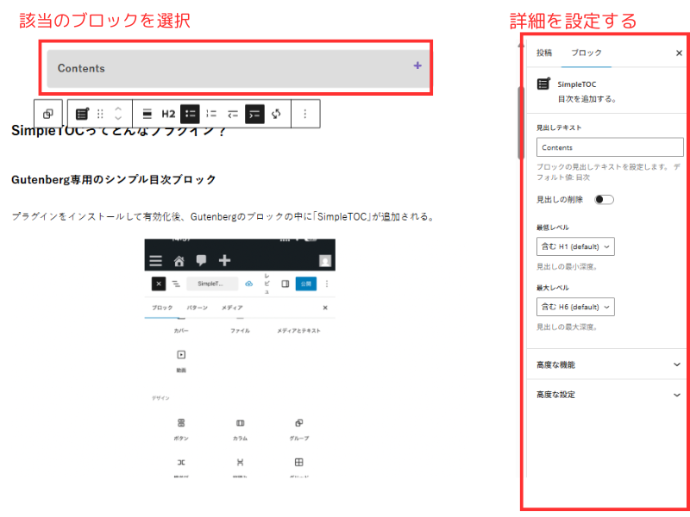Click the SimpleTOC icon in sidebar header

point(544,84)
